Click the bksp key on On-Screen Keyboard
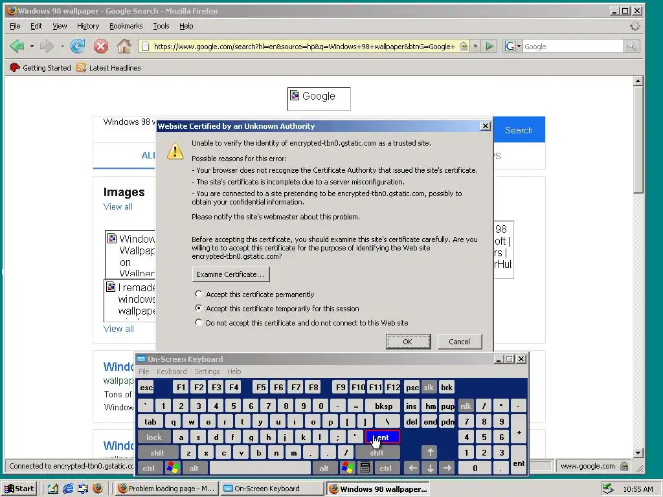Viewport: 663px width, 497px height. [x=383, y=406]
